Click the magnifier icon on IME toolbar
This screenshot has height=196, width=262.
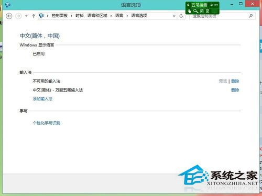tap(196, 11)
